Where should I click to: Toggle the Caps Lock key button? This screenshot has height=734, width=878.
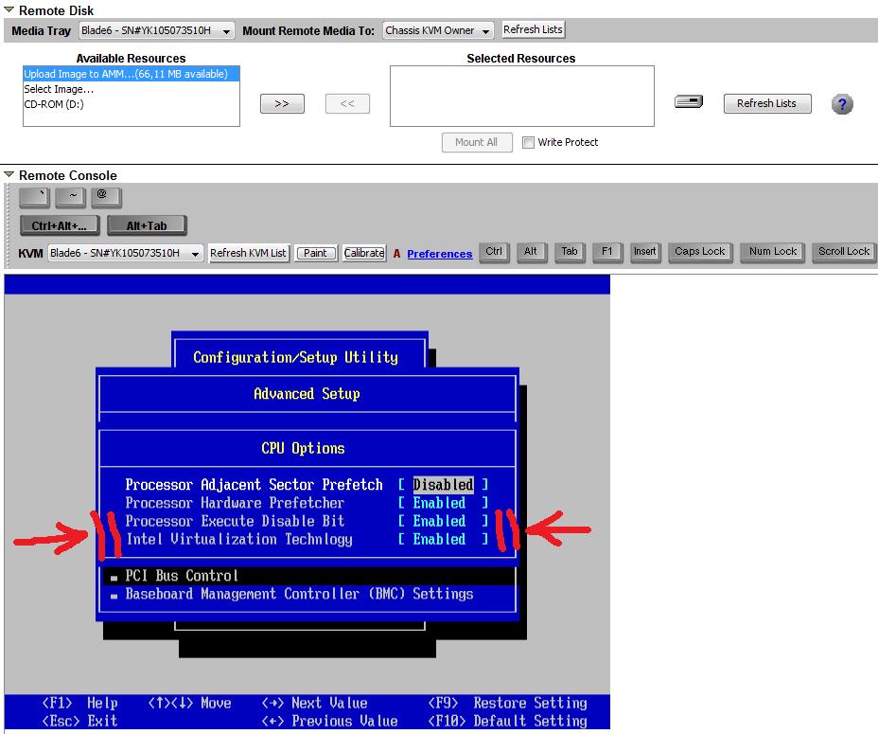click(700, 252)
